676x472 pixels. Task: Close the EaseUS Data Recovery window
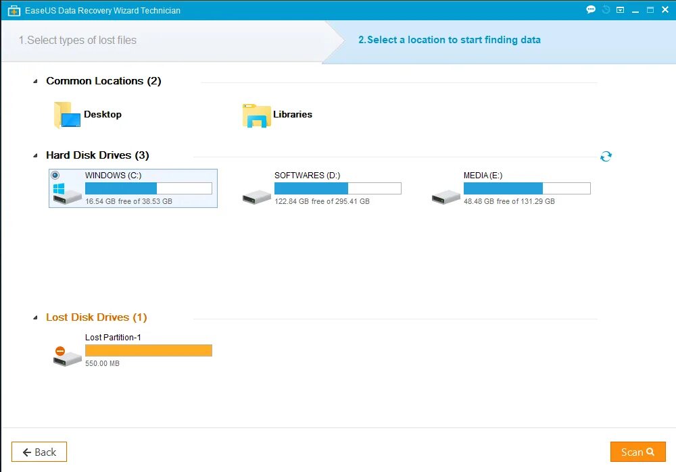(665, 9)
